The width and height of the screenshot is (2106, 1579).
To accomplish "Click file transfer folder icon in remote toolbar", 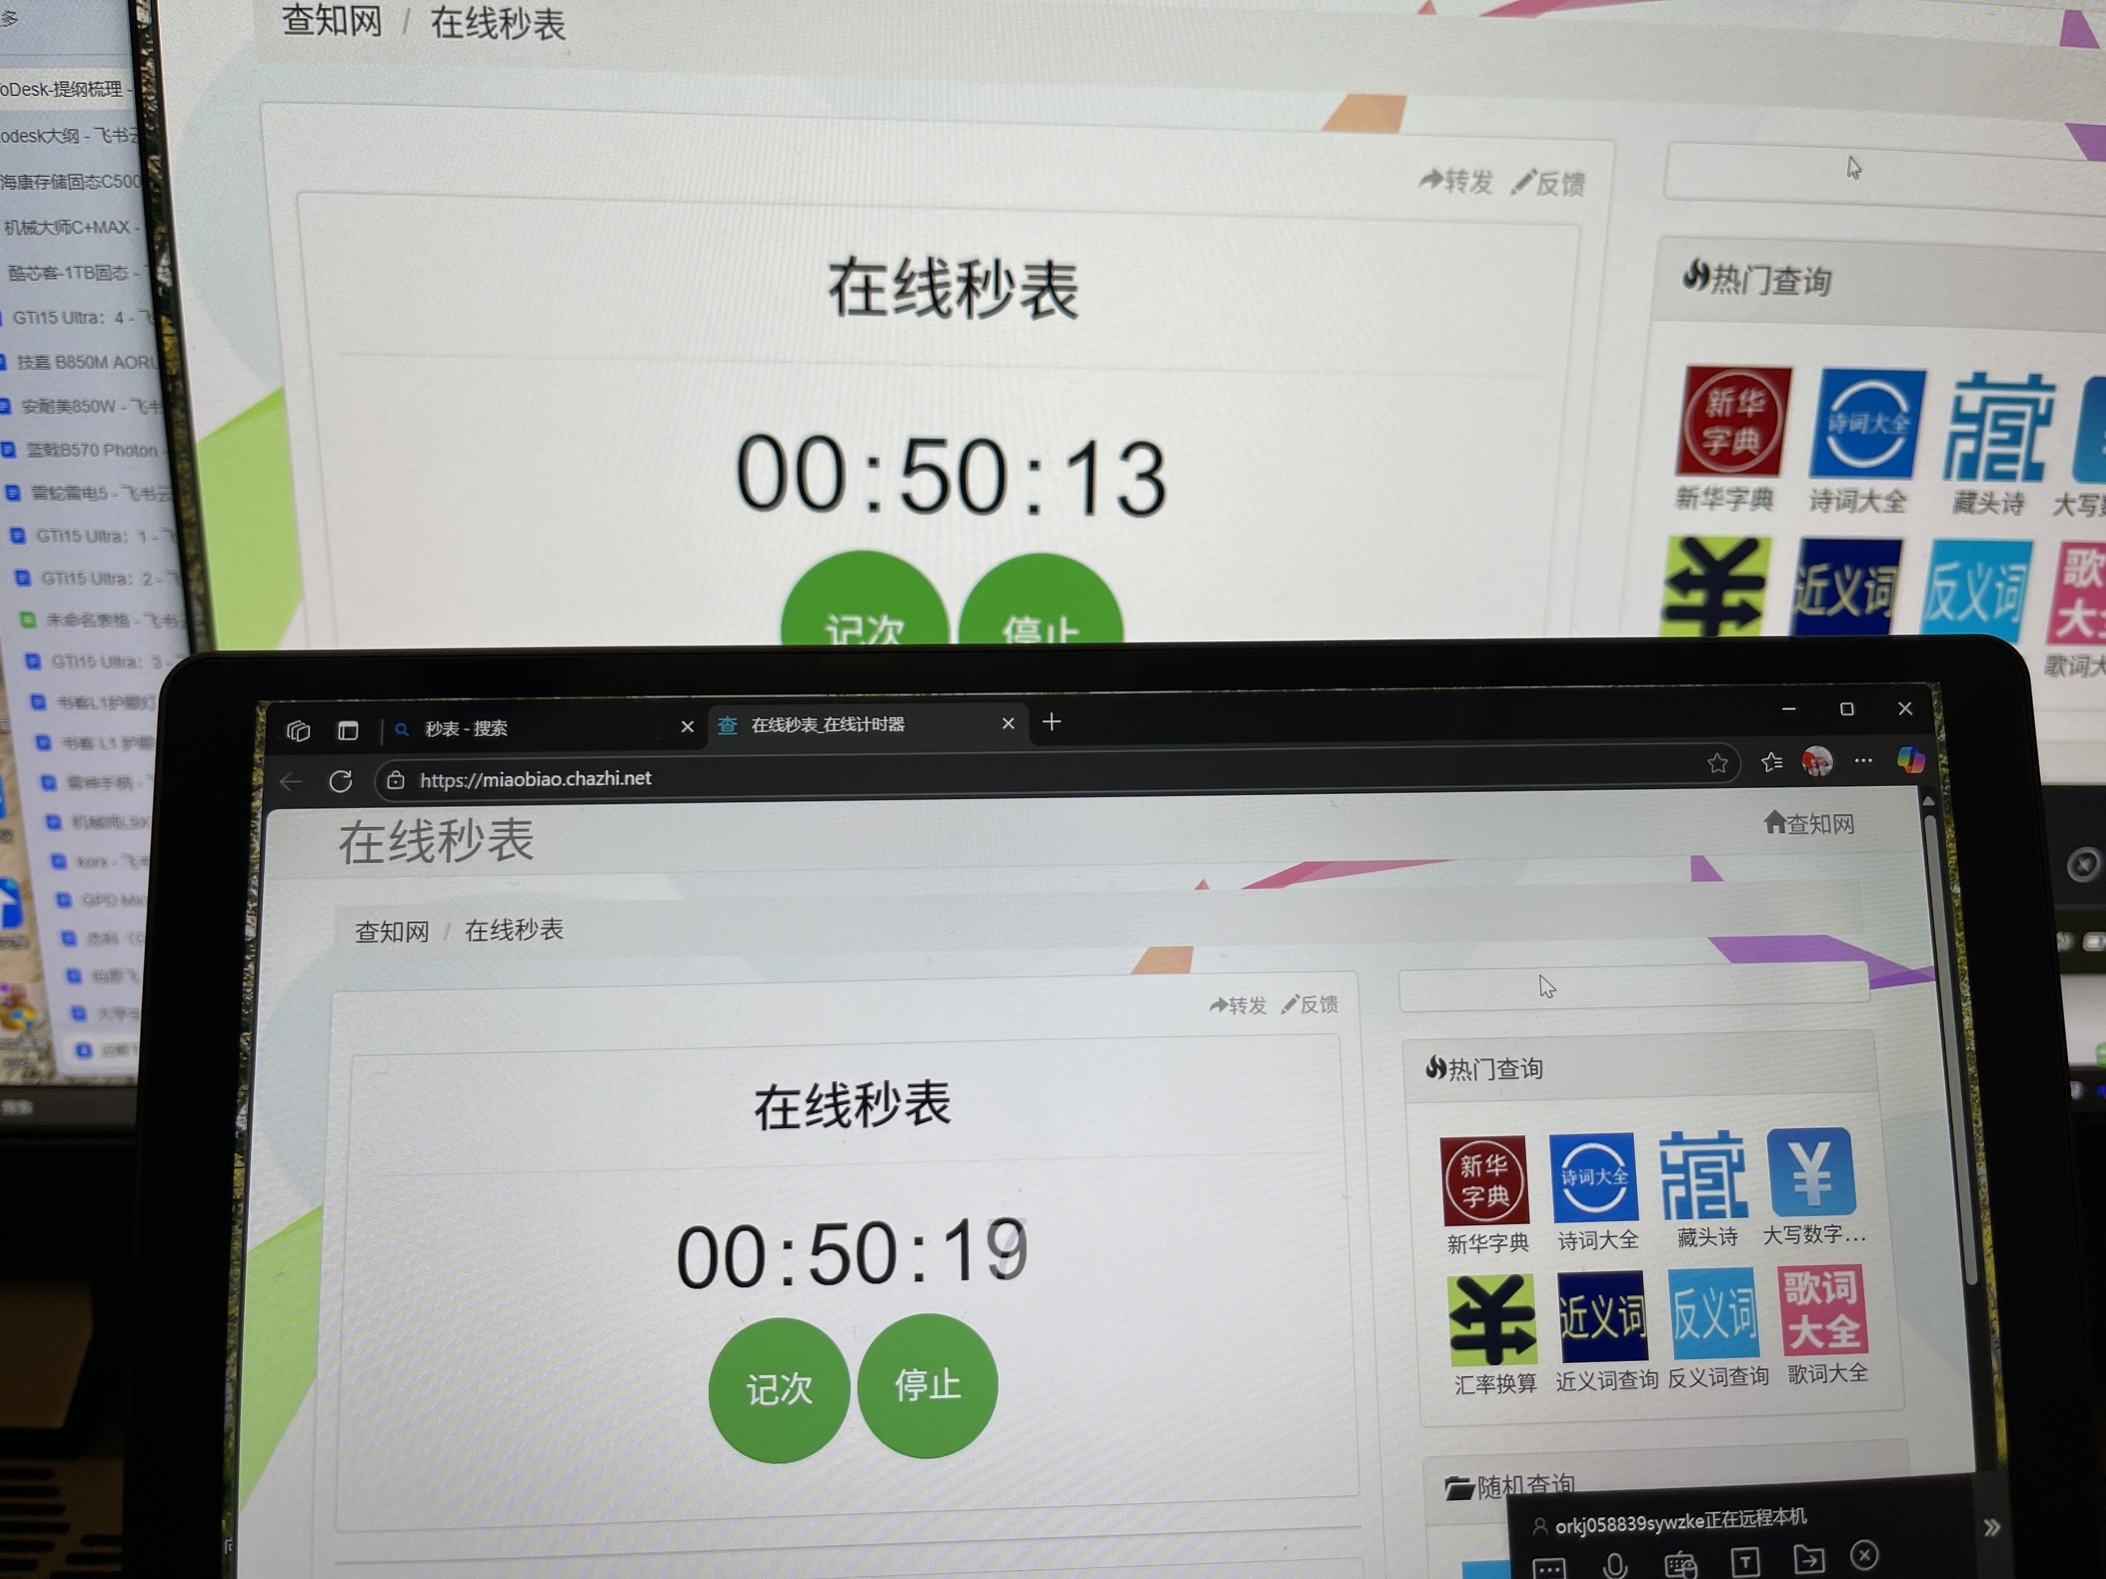I will [1808, 1559].
